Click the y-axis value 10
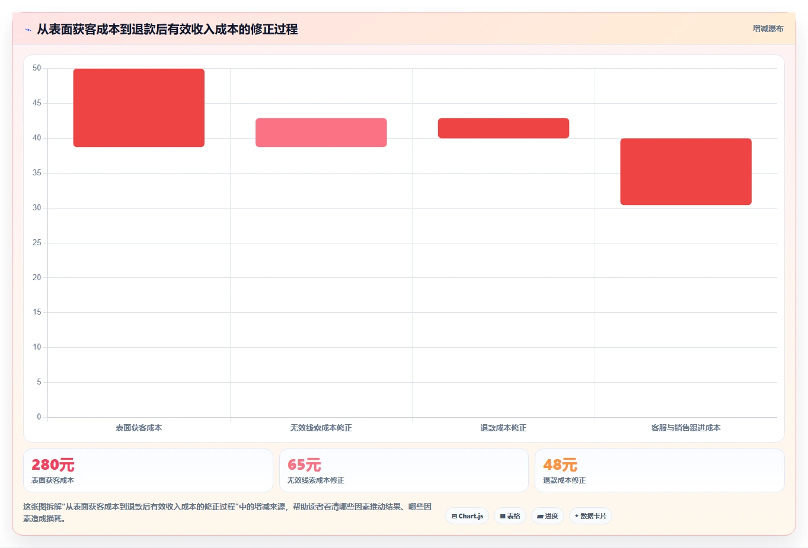 (37, 347)
